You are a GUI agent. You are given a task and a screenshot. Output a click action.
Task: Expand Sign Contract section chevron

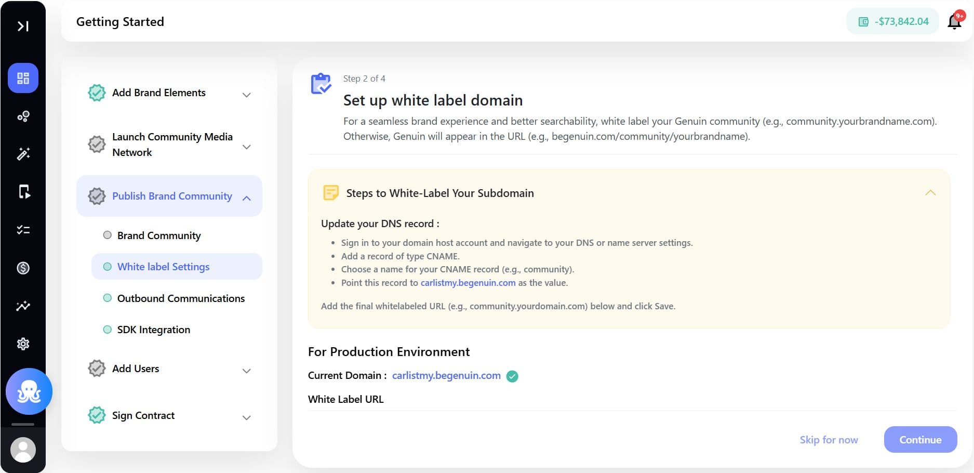click(247, 417)
